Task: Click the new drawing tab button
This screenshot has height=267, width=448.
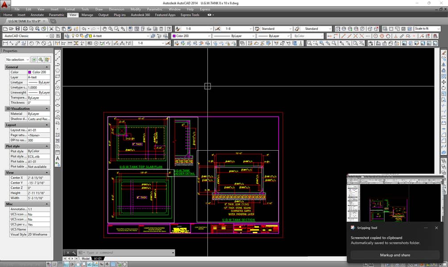Action: point(53,21)
